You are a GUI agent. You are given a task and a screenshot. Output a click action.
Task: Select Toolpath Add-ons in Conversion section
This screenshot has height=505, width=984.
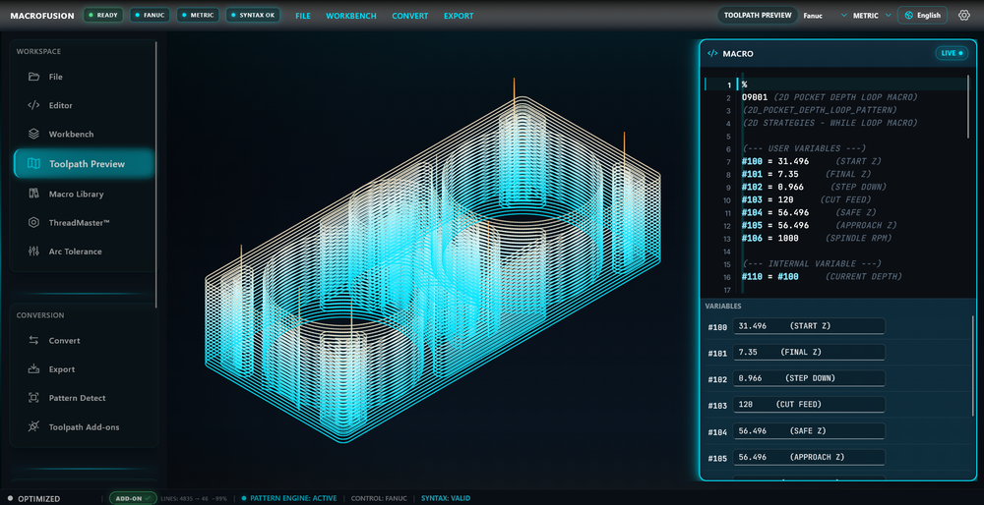click(x=82, y=426)
